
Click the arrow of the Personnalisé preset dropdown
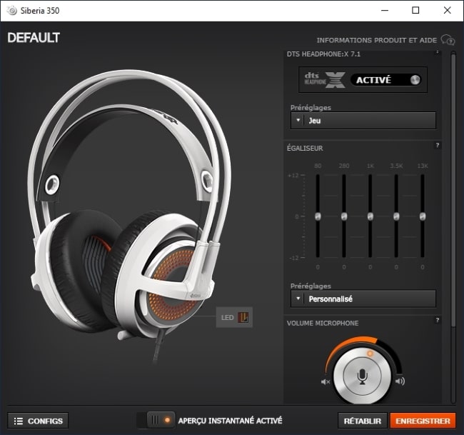coord(298,299)
